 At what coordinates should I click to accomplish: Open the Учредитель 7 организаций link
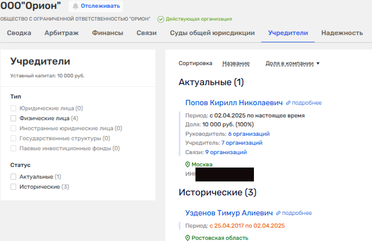(x=242, y=143)
